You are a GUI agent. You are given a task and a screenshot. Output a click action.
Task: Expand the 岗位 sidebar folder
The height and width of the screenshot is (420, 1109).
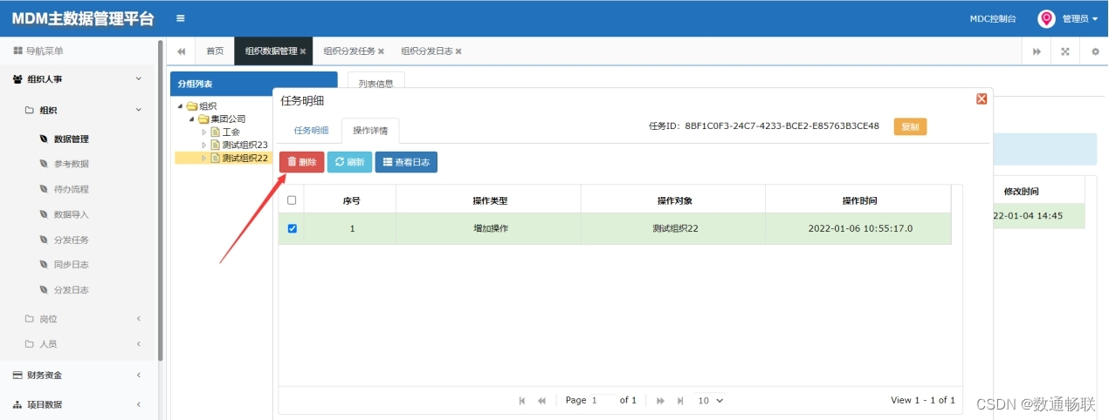[x=79, y=319]
